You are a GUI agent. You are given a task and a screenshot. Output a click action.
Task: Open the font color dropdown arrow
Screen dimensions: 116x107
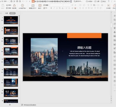click(64, 8)
